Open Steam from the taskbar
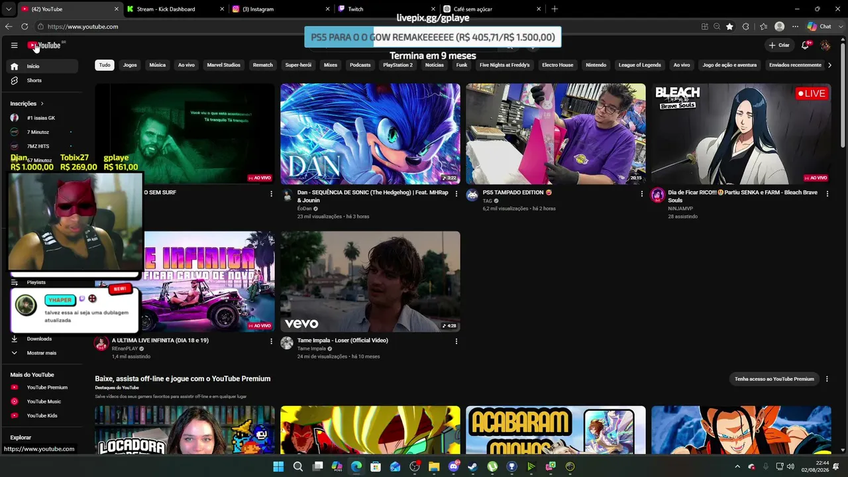The image size is (848, 477). (x=472, y=466)
